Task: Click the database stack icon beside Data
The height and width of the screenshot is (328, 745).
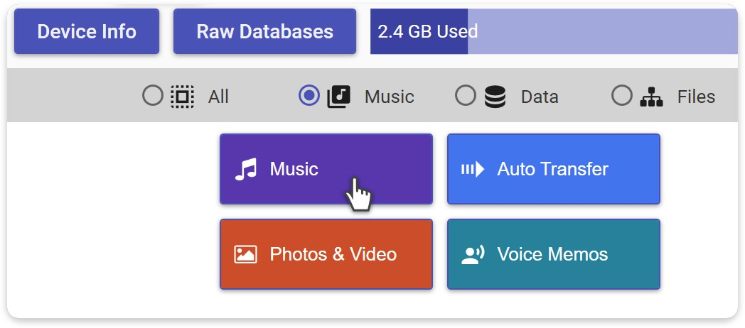Action: pos(495,96)
